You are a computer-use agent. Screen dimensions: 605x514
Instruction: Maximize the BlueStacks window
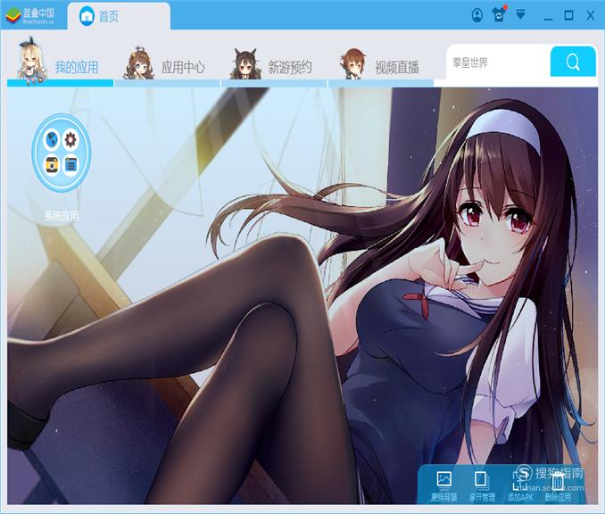568,15
